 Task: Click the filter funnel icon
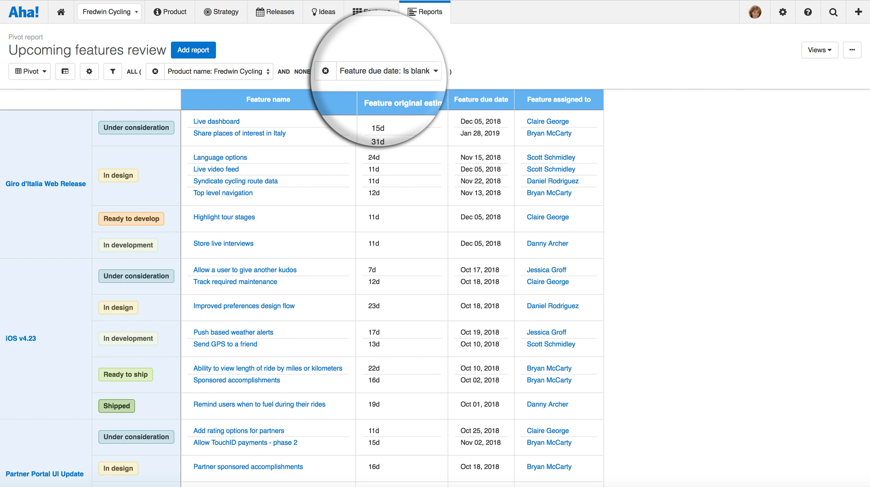(x=112, y=71)
